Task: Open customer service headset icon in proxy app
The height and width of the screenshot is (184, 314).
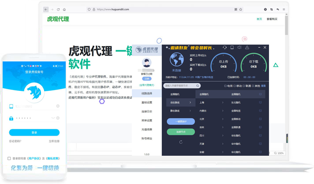Action: (x=224, y=47)
